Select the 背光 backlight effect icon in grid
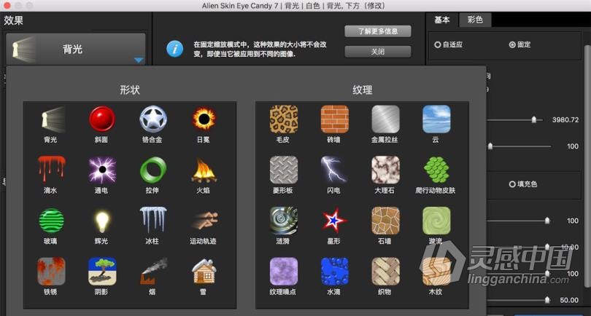The width and height of the screenshot is (591, 316). (51, 119)
